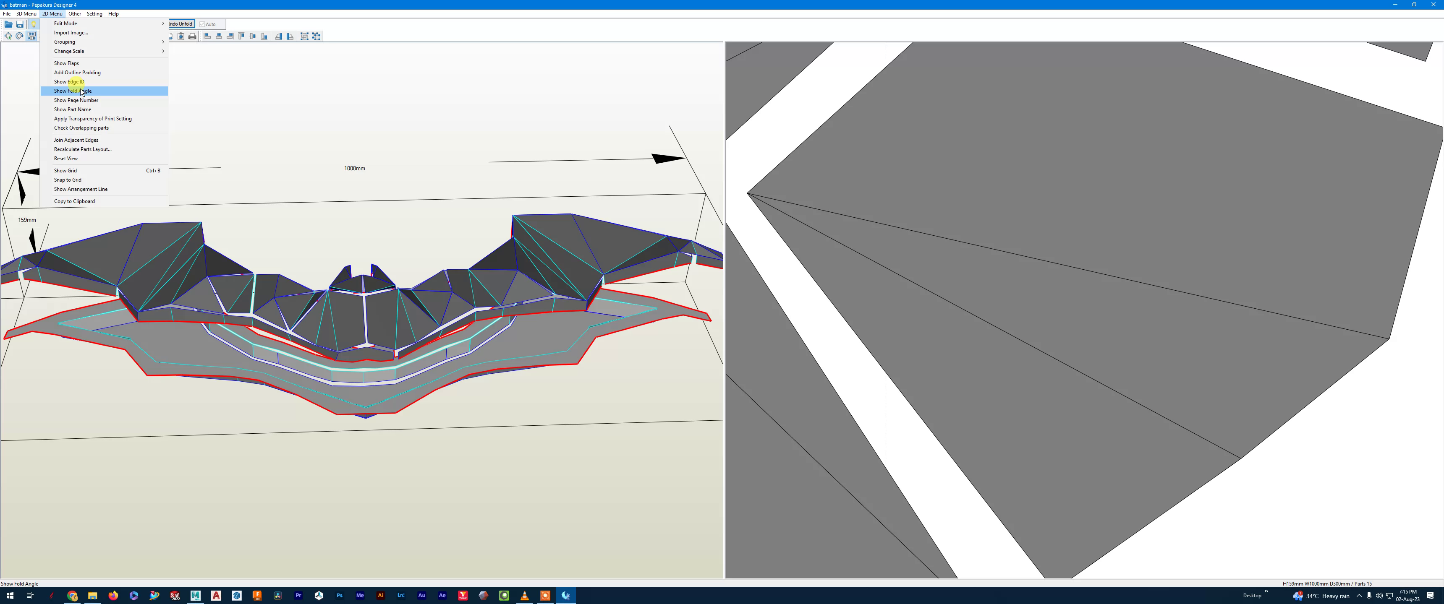Click the Open file folder icon
This screenshot has height=604, width=1444.
[8, 24]
